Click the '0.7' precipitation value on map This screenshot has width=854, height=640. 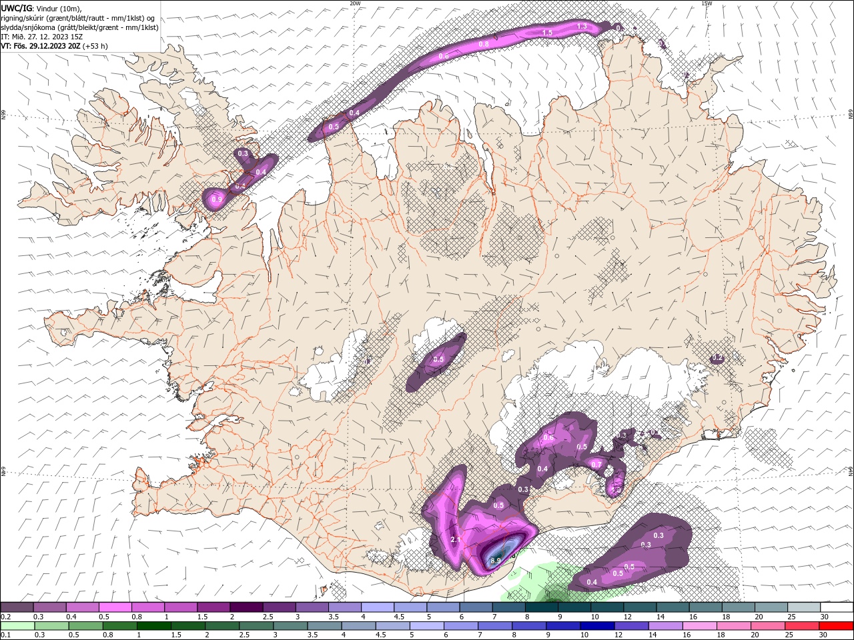pos(596,465)
